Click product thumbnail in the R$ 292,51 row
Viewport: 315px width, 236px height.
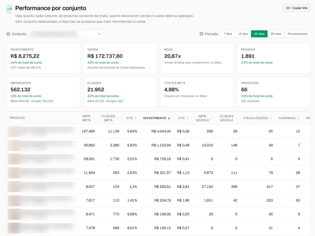tap(14, 187)
